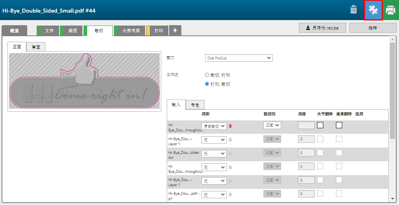The width and height of the screenshot is (399, 205).
Task: Open the 贯穿裁切 type dropdown
Action: 214,126
